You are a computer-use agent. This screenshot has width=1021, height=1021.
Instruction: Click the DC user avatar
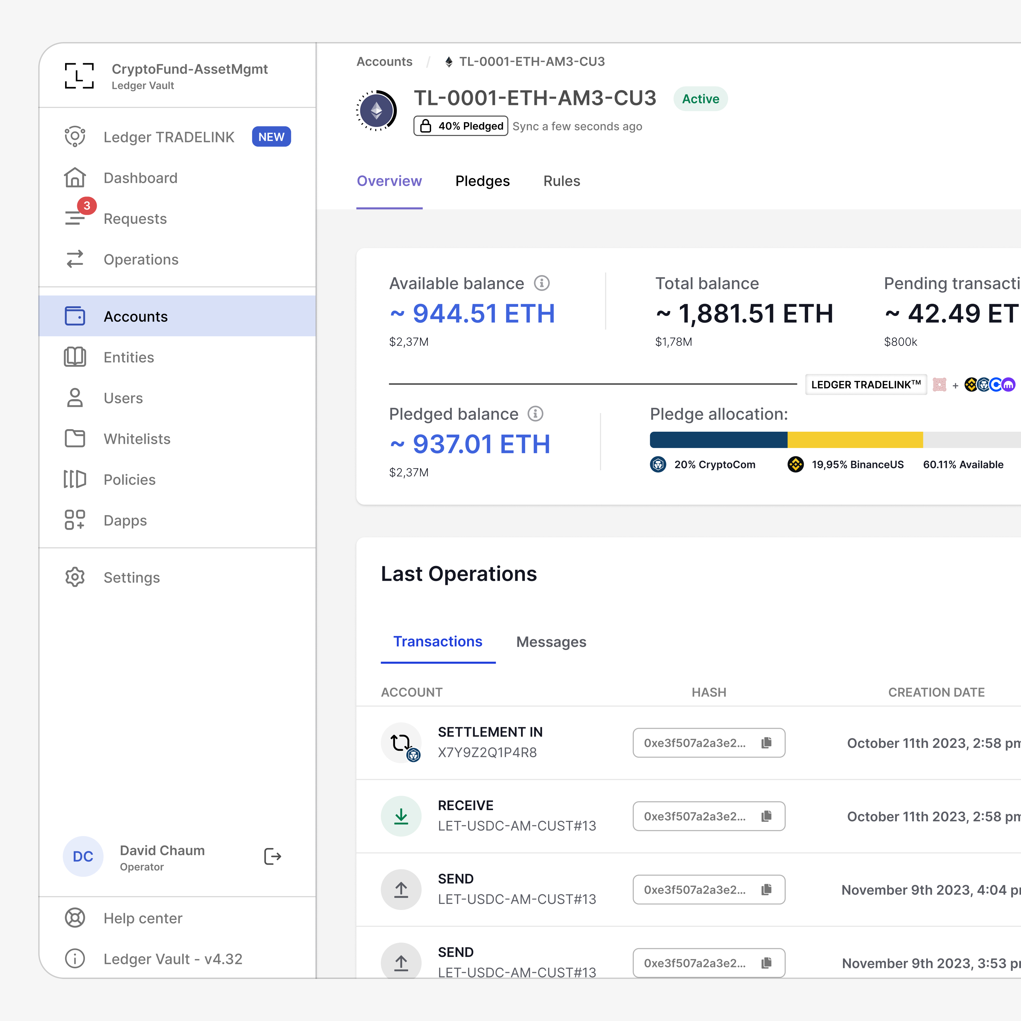pos(83,856)
